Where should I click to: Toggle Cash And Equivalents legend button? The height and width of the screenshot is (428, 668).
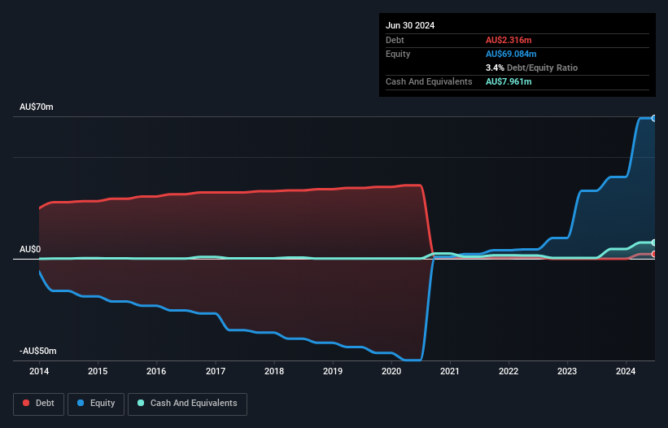pyautogui.click(x=187, y=404)
